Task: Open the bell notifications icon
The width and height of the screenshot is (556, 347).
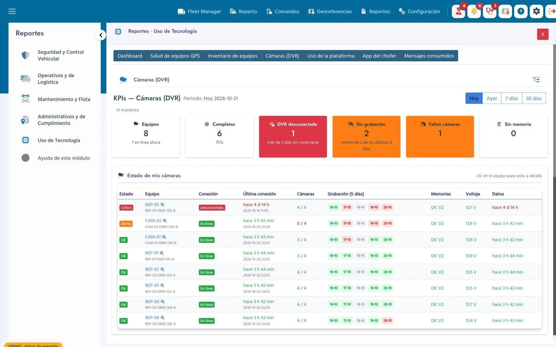Action: click(x=474, y=11)
